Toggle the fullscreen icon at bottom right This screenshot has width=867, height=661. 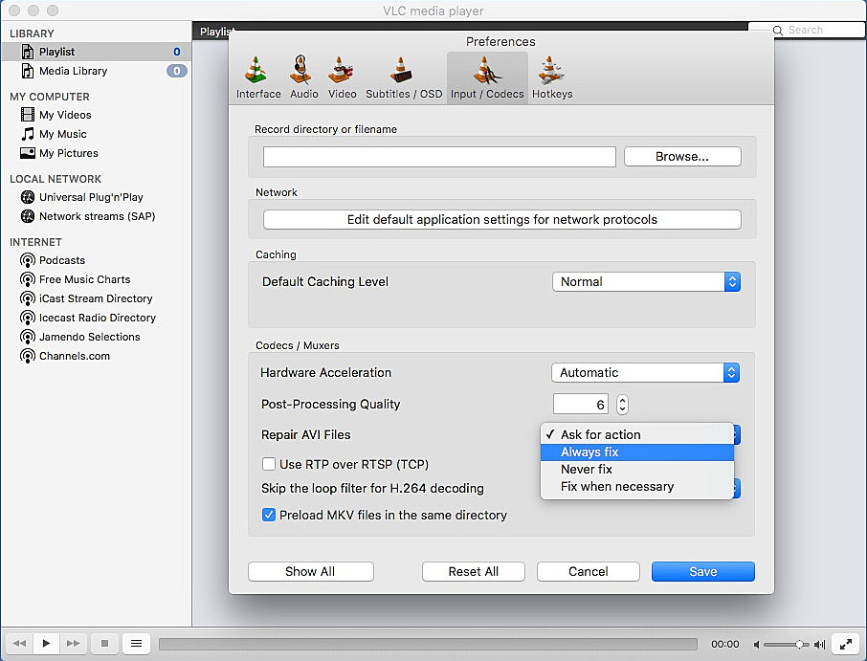[x=844, y=644]
